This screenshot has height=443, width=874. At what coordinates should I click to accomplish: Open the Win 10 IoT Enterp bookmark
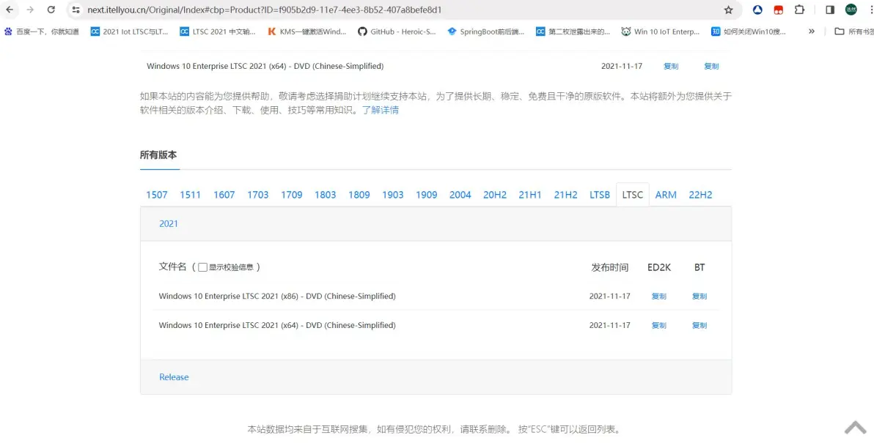661,31
